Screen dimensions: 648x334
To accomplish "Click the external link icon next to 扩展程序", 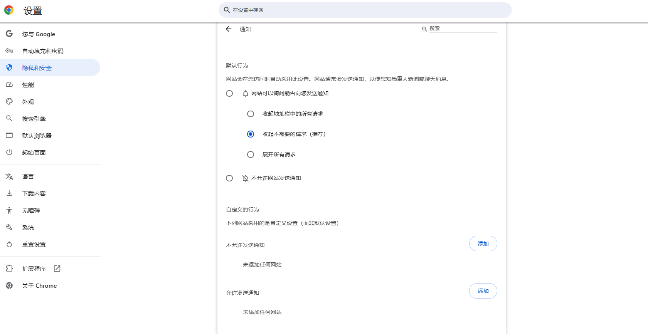I will [x=57, y=269].
